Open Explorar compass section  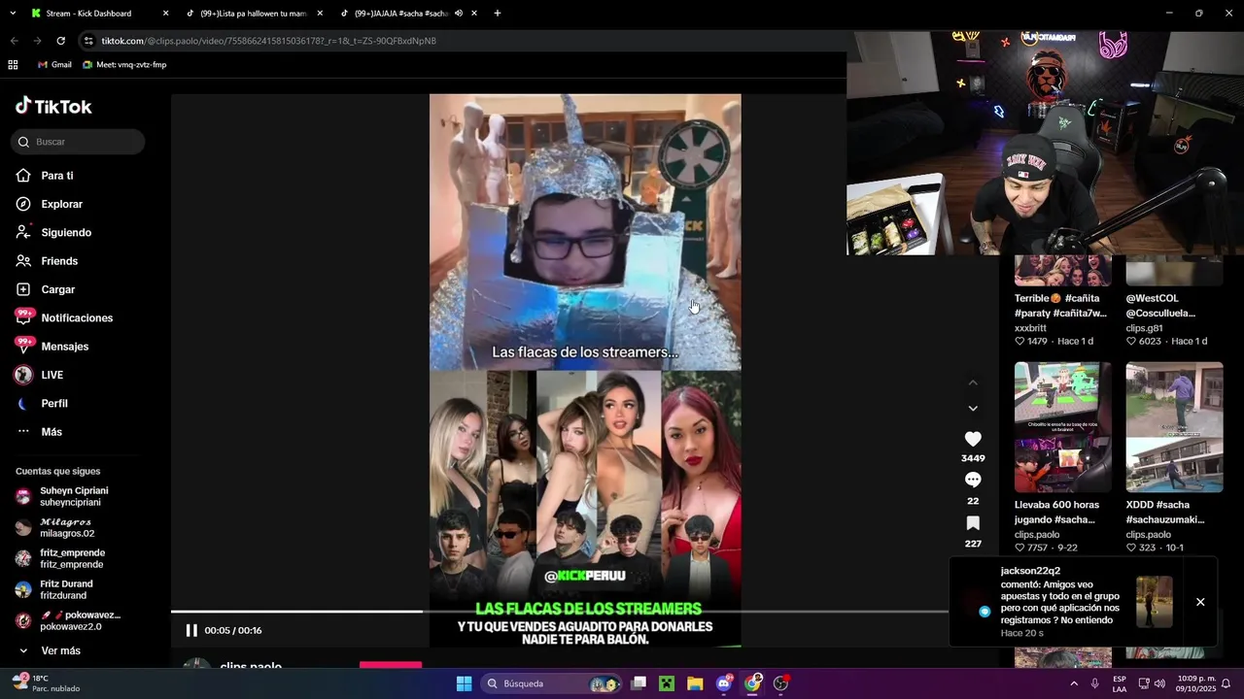(x=50, y=204)
